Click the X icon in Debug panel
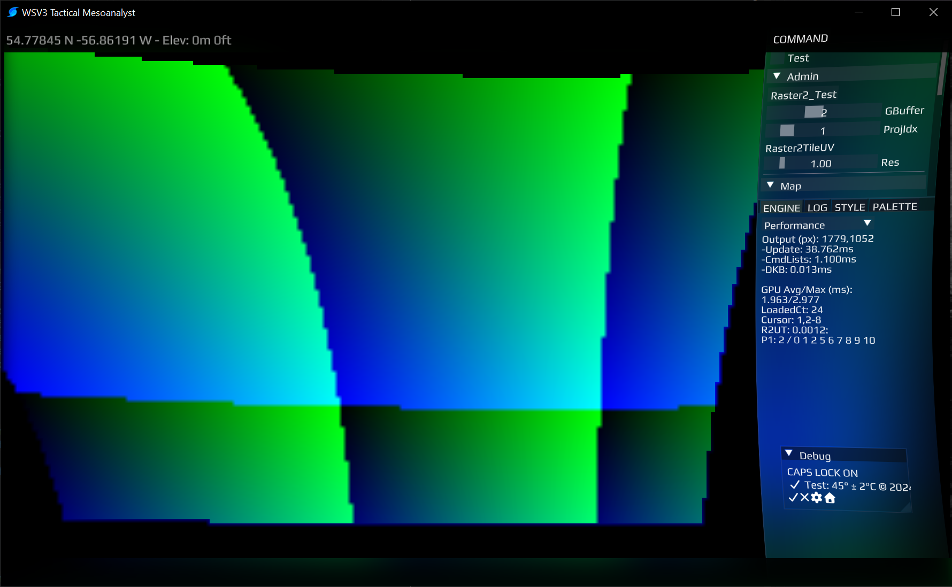 tap(804, 498)
